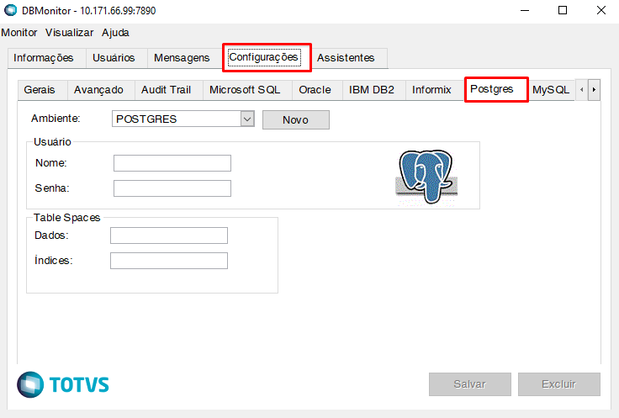Maximize the DBMonitor window
Viewport: 619px width, 418px height.
pos(563,10)
